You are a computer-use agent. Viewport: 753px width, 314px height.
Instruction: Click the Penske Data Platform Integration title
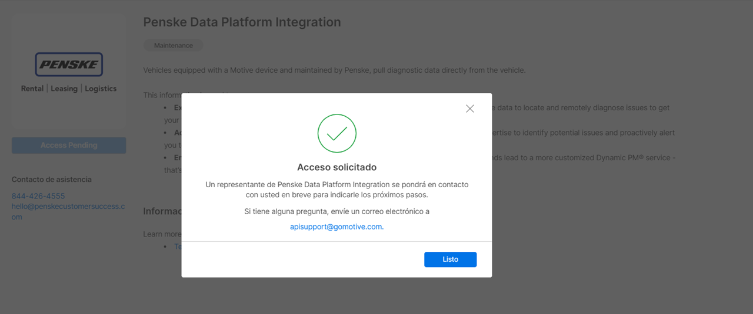242,22
